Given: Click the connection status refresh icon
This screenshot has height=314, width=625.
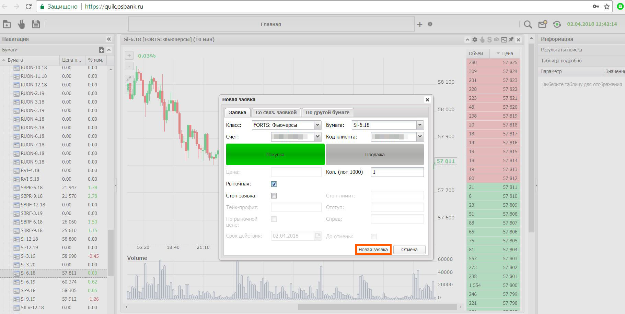Looking at the screenshot, I should (557, 24).
